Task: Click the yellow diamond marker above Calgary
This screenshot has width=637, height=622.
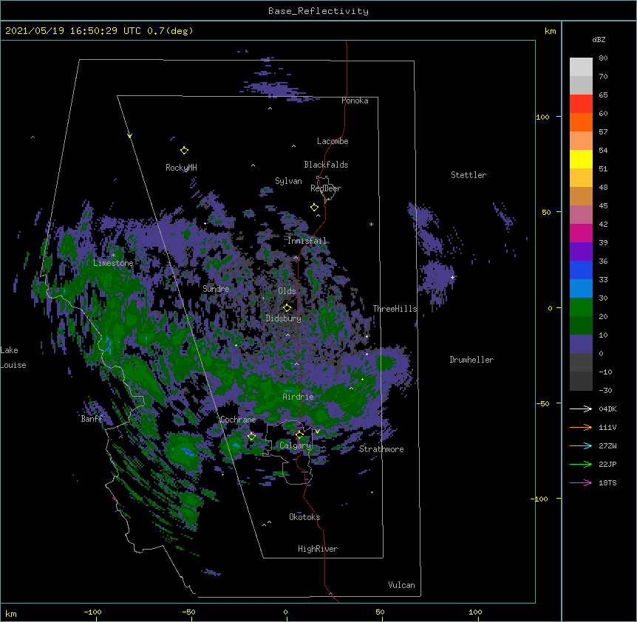Action: click(x=299, y=435)
